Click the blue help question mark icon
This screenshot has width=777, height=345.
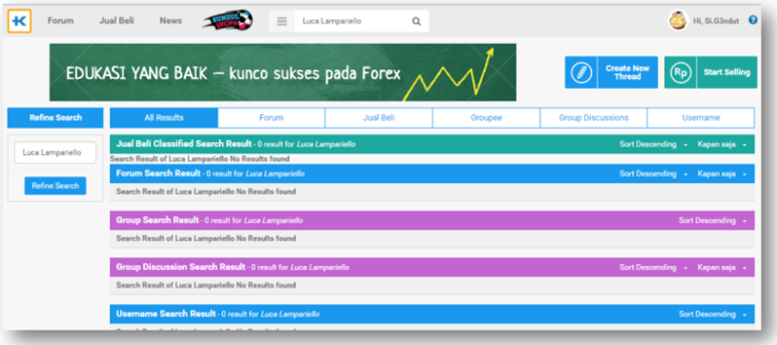pyautogui.click(x=753, y=20)
